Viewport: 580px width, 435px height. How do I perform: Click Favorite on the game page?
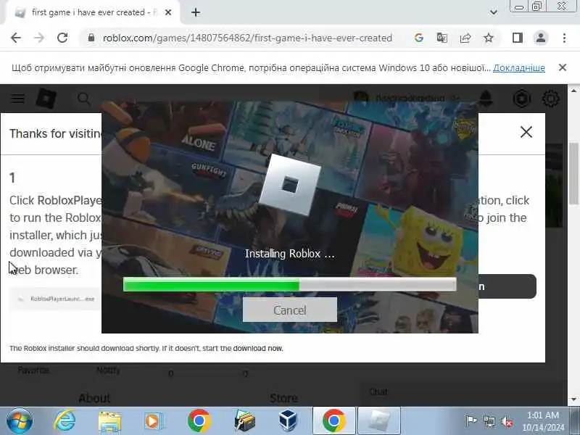click(x=33, y=370)
